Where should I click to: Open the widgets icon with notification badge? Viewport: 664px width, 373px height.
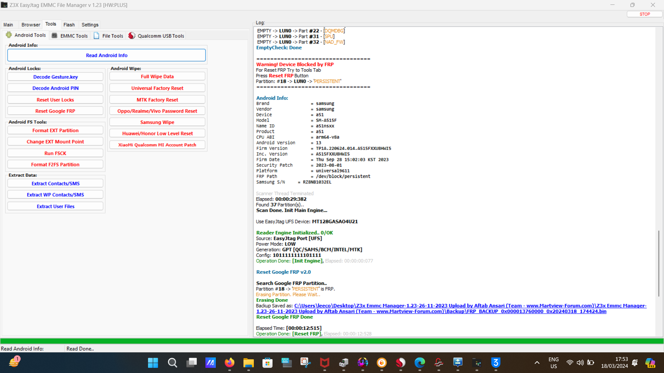(14, 362)
